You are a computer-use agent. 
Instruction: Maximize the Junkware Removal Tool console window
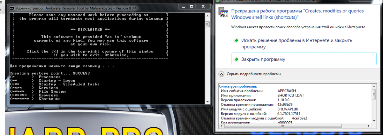click(192, 6)
